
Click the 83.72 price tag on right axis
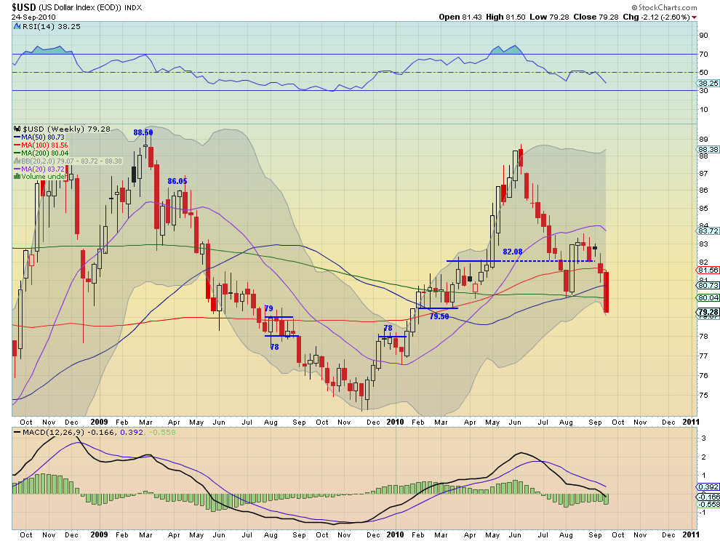(708, 231)
